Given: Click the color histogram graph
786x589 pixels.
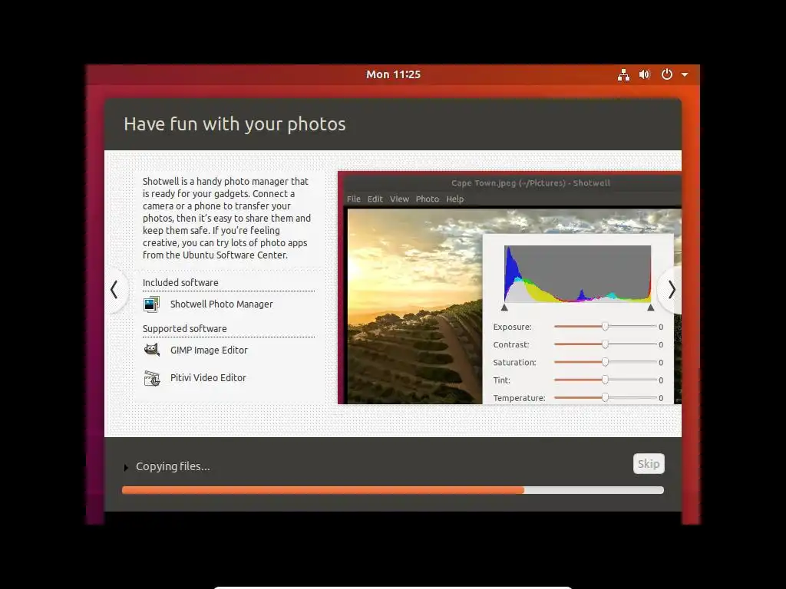Looking at the screenshot, I should [577, 274].
